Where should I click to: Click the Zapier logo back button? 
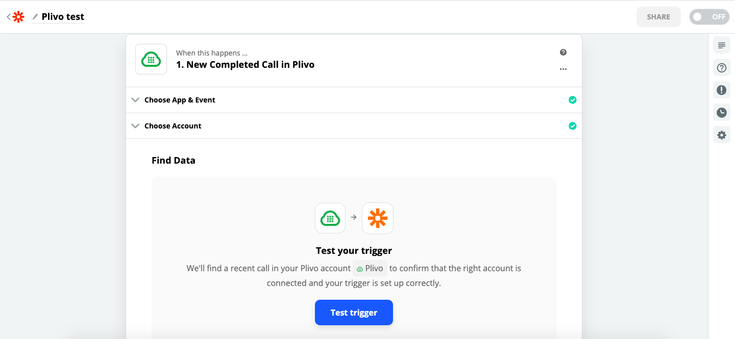[16, 17]
